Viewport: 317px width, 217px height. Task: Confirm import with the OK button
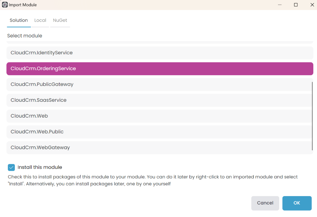point(297,203)
